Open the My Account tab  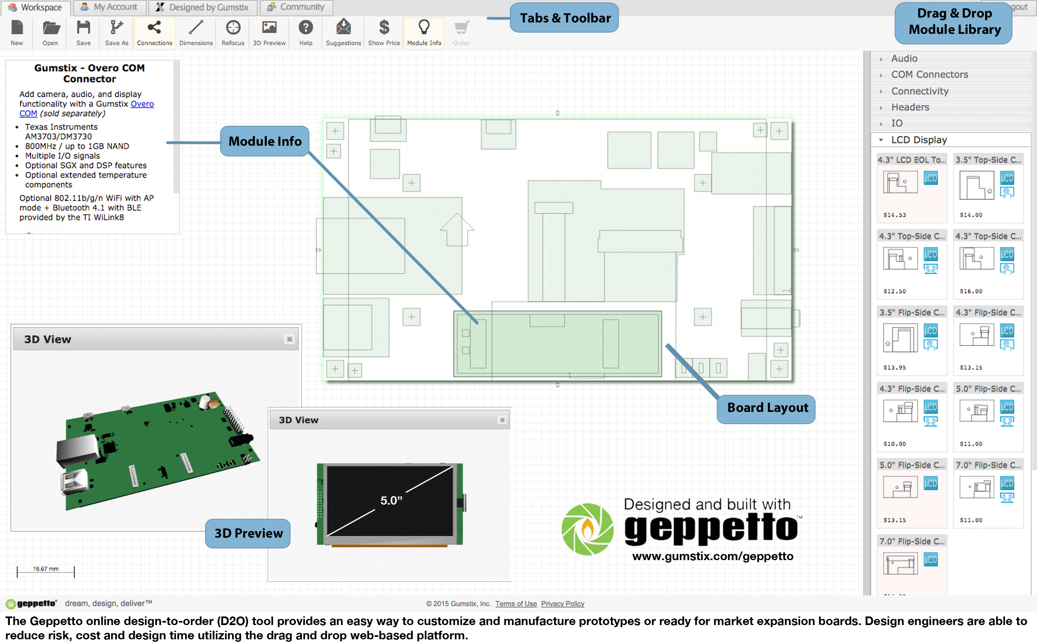(110, 7)
